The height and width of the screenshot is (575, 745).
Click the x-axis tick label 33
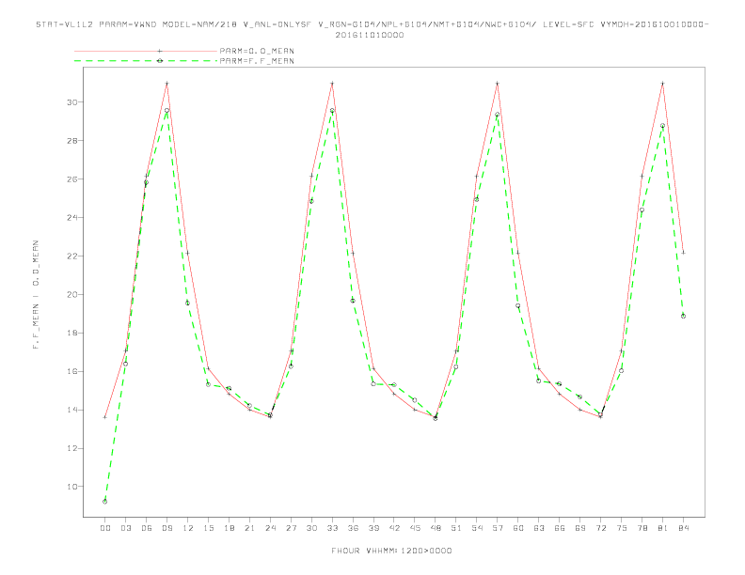[332, 528]
